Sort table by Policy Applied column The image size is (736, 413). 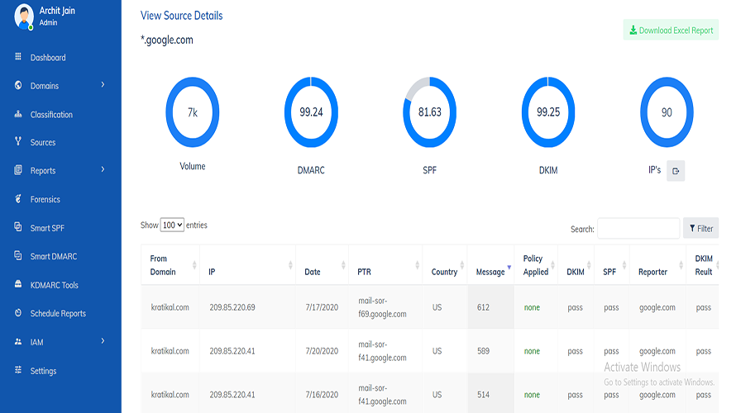pyautogui.click(x=536, y=265)
